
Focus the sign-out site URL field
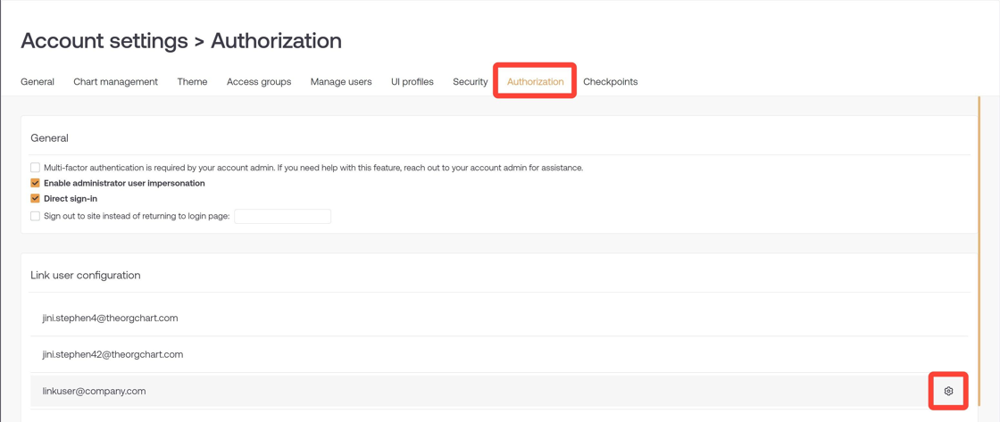click(282, 216)
